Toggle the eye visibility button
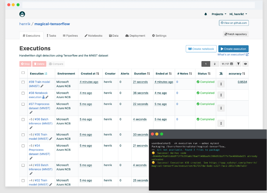The height and width of the screenshot is (193, 267). [x=245, y=64]
